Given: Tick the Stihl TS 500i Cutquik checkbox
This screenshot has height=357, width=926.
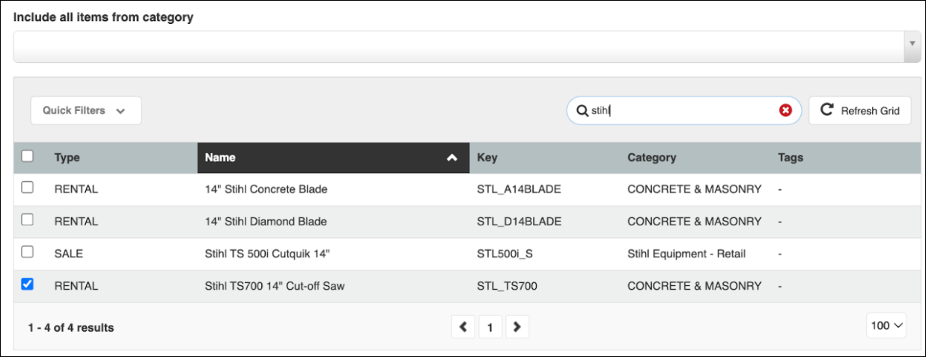Looking at the screenshot, I should point(28,253).
